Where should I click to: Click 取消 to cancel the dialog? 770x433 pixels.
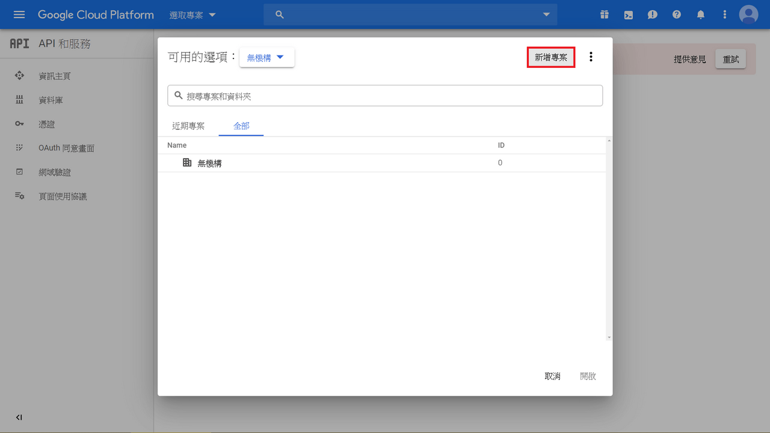pyautogui.click(x=552, y=376)
